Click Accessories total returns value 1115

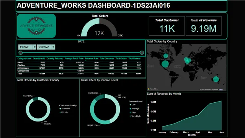pos(139,68)
